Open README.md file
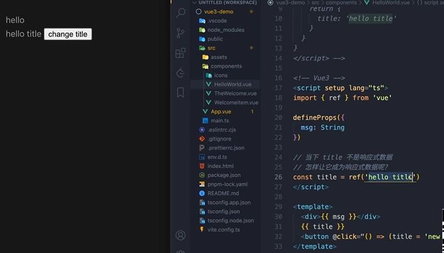444x253 pixels. coord(223,193)
